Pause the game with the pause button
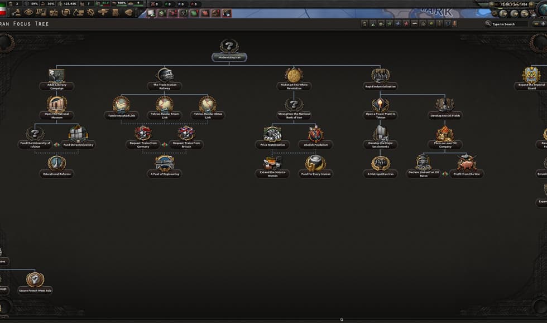This screenshot has height=323, width=547. point(496,4)
